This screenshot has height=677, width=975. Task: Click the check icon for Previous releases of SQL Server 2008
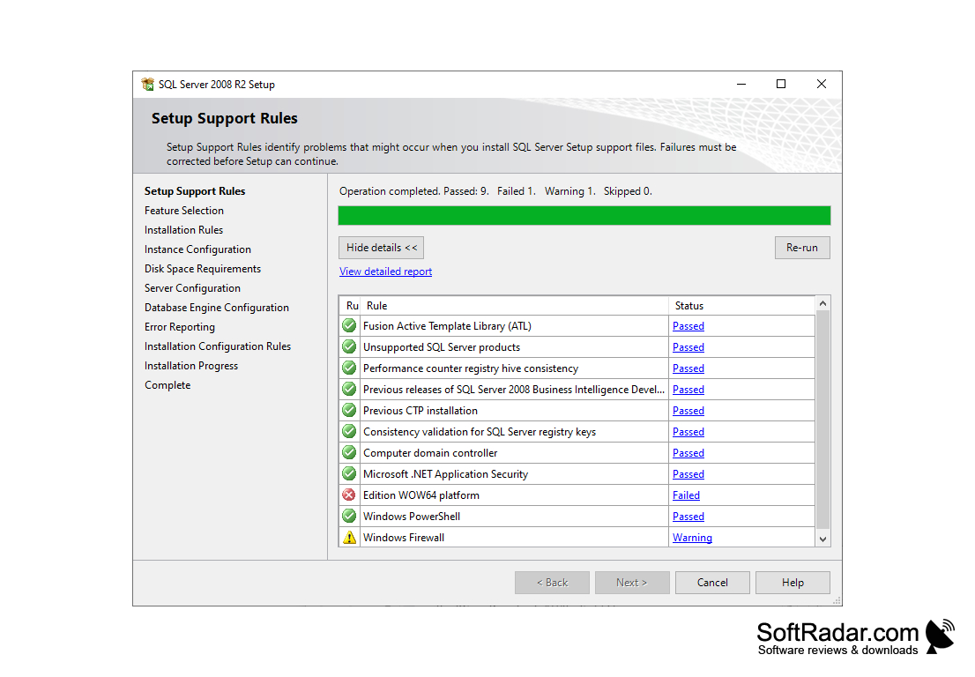(x=349, y=389)
